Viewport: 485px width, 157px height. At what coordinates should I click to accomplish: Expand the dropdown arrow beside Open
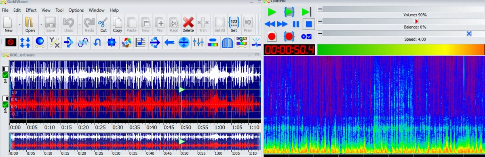coord(41,25)
